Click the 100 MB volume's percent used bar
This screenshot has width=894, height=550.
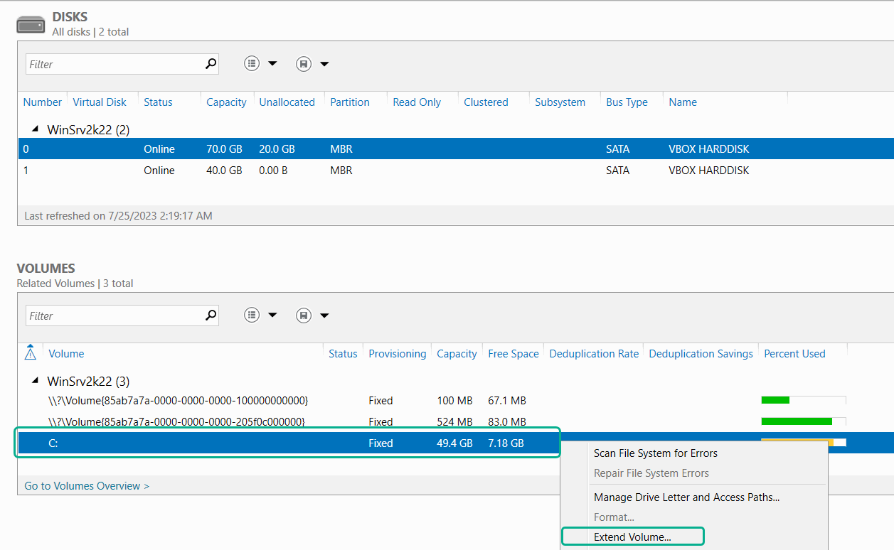coord(804,400)
